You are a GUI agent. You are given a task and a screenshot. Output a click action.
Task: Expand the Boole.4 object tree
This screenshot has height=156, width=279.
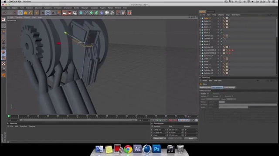click(201, 30)
